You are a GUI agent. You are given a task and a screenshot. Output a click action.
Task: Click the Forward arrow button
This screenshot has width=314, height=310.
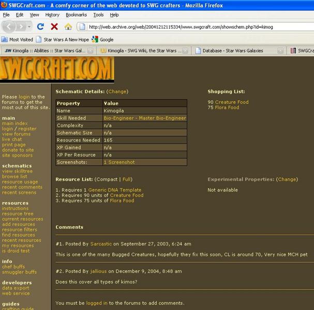22,26
